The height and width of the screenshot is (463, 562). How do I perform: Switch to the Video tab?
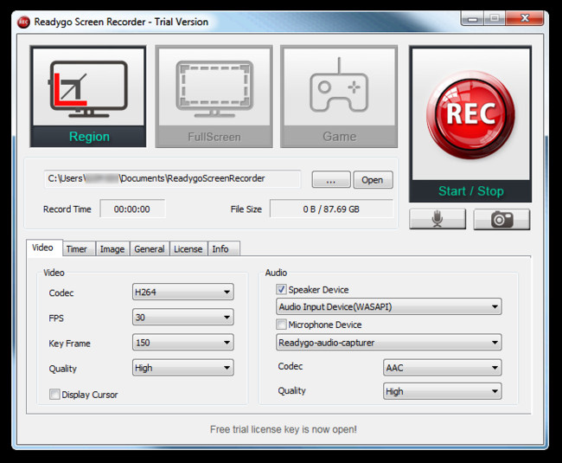[x=43, y=248]
